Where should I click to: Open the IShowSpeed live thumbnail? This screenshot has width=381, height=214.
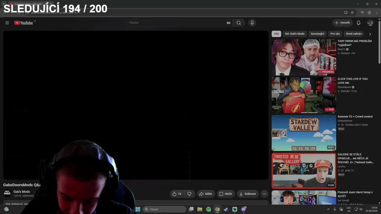click(304, 95)
